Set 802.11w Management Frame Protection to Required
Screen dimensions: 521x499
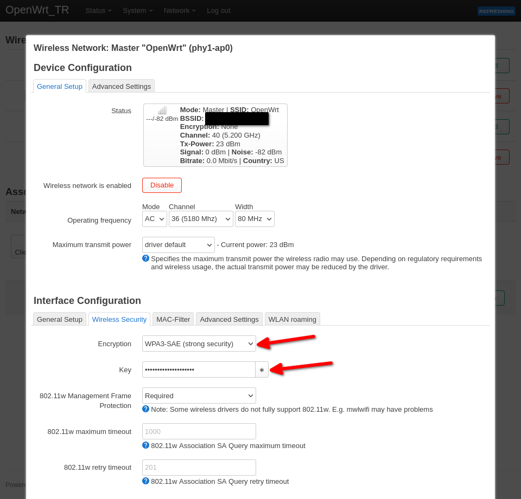199,395
